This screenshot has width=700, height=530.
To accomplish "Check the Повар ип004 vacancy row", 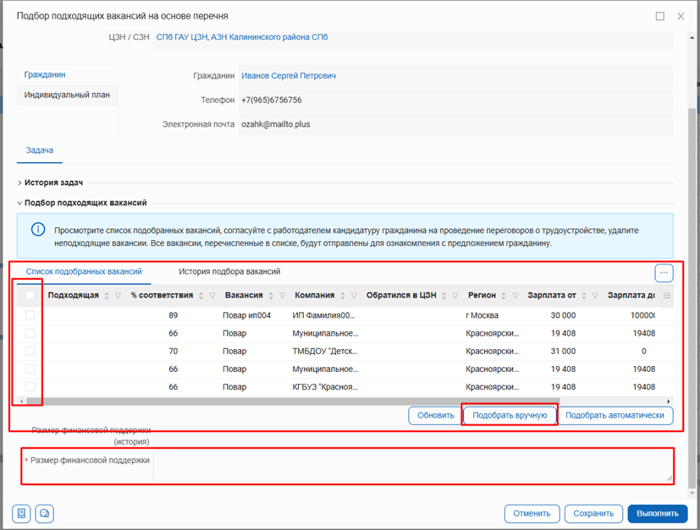I will tap(30, 315).
